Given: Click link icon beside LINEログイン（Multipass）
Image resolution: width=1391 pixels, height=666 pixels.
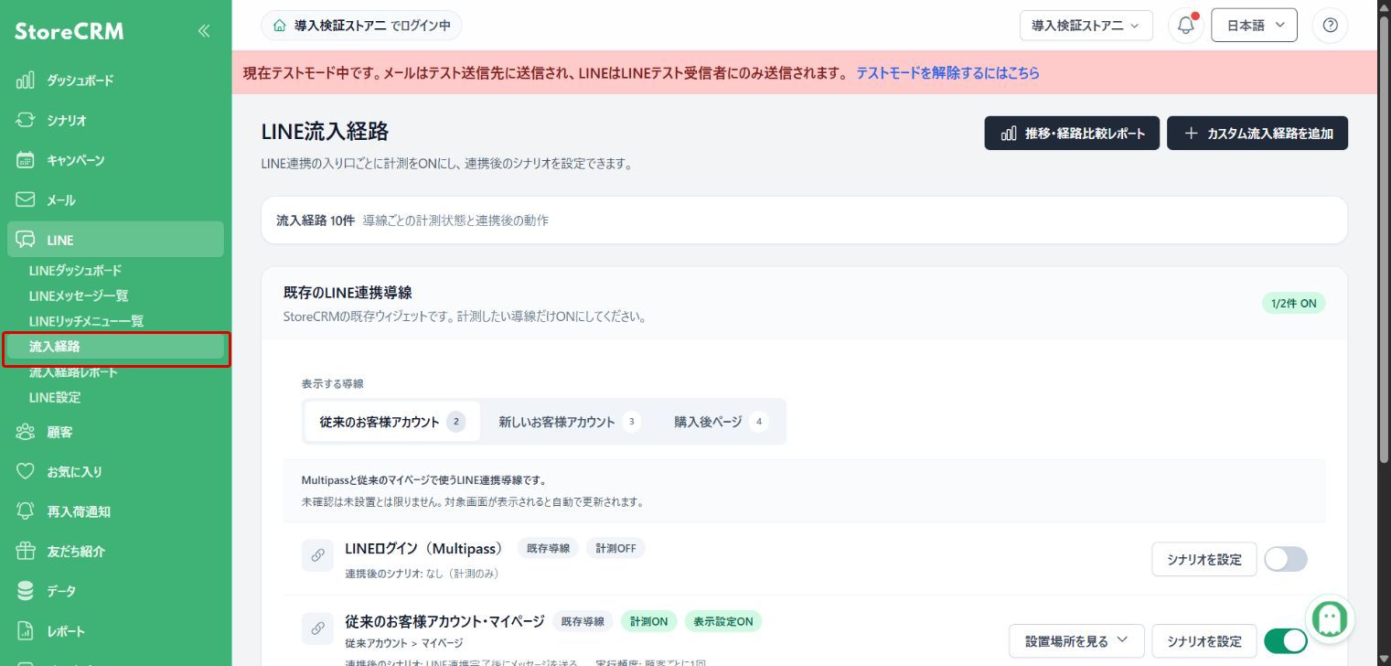Looking at the screenshot, I should tap(317, 555).
